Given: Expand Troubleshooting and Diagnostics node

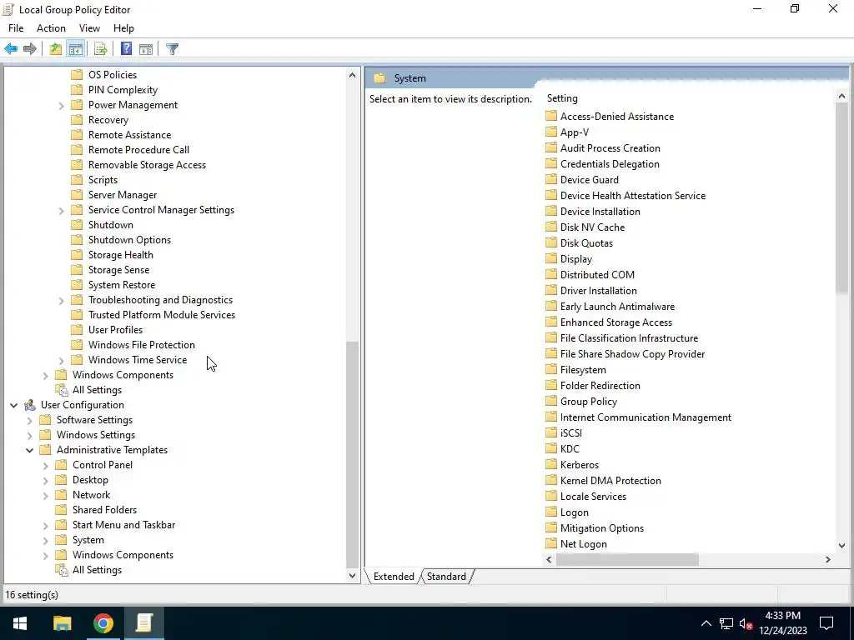Looking at the screenshot, I should pos(62,300).
